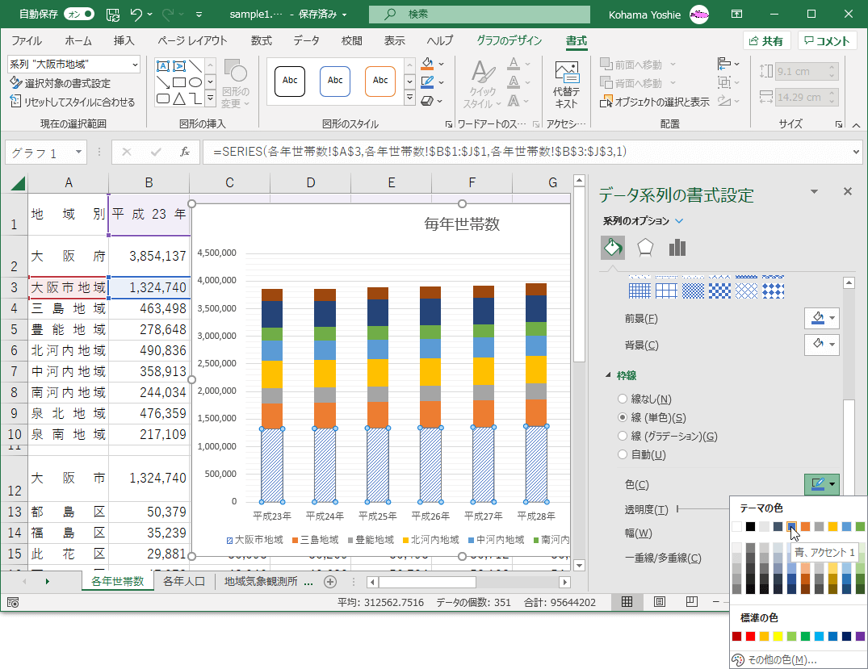Switch to Page Break Preview in status bar
The image size is (868, 669).
pos(691,602)
